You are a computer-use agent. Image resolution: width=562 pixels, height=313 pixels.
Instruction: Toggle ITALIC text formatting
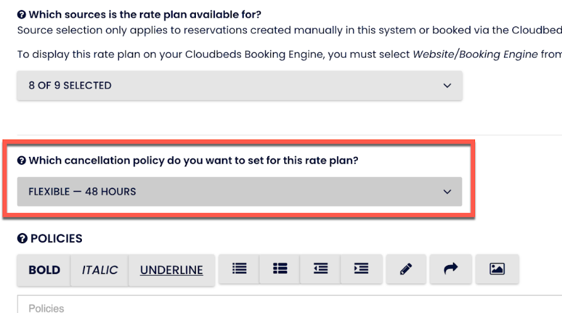pos(100,270)
